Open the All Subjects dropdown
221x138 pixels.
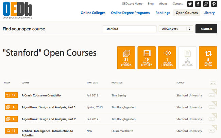(176, 29)
